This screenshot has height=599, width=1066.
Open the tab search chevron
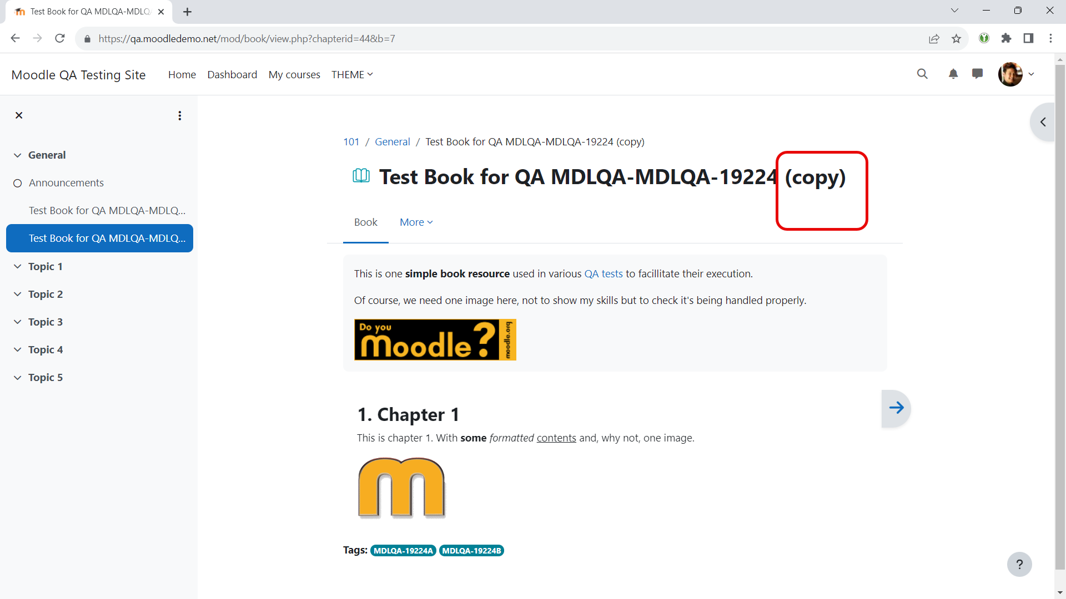point(954,11)
